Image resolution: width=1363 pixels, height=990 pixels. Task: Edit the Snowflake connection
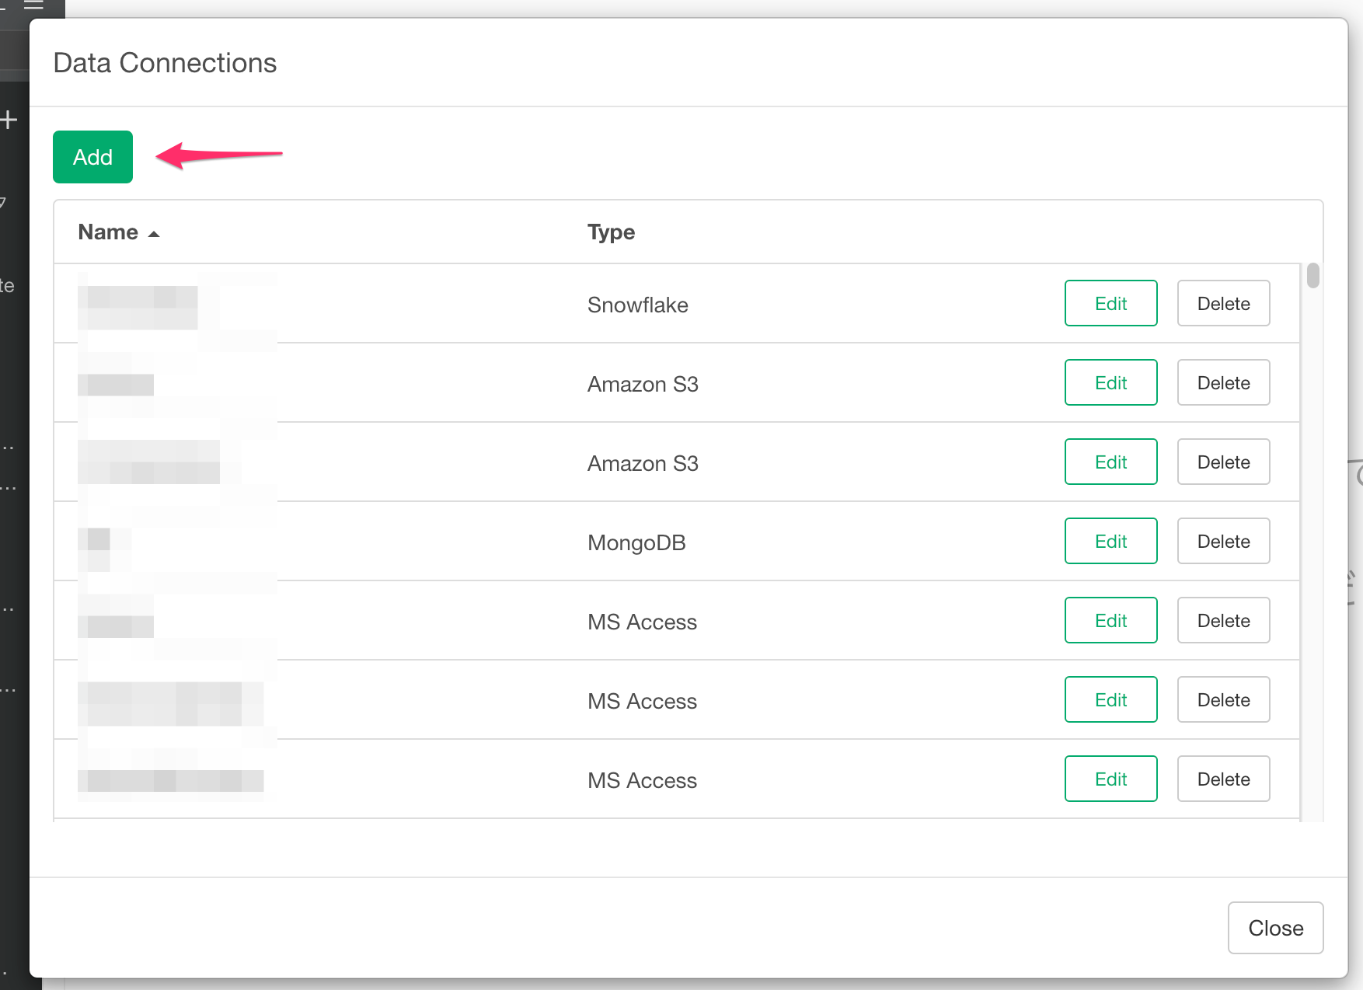(x=1110, y=303)
